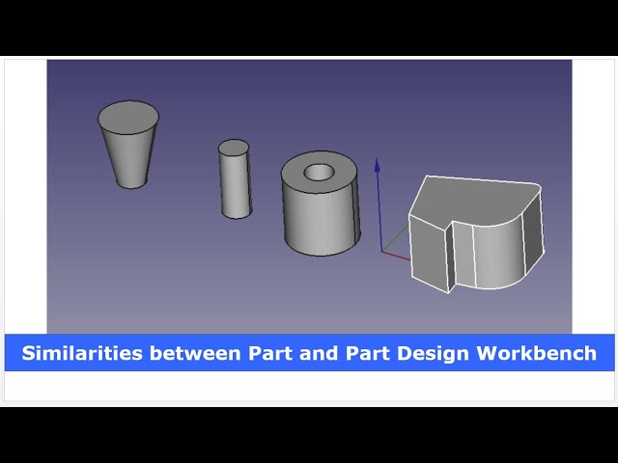This screenshot has height=463, width=618.
Task: Select the tapered cone solid
Action: (128, 152)
